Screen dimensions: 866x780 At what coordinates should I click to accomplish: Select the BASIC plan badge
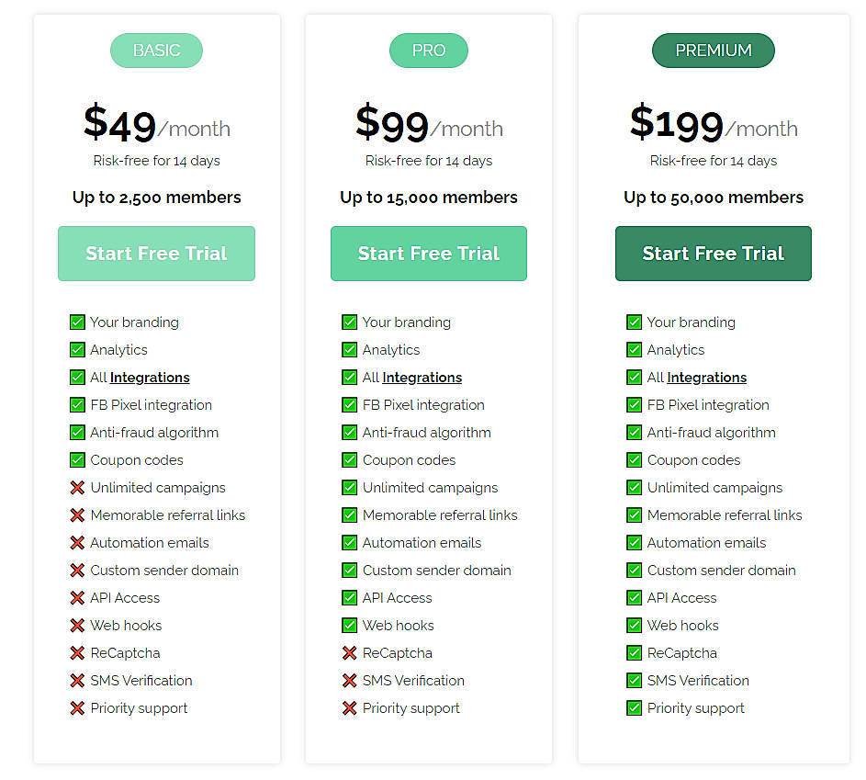click(x=156, y=51)
